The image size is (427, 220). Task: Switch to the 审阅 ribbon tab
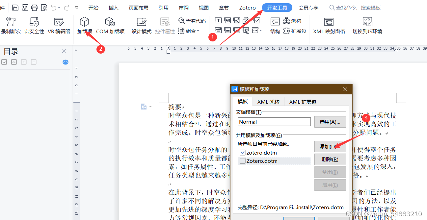coord(184,8)
